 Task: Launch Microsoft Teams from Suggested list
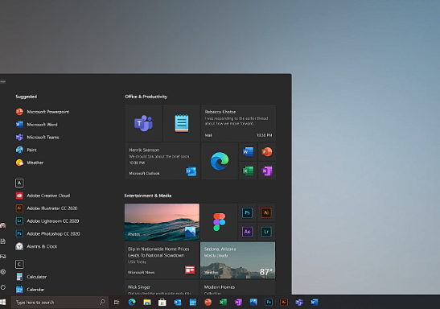click(x=37, y=138)
